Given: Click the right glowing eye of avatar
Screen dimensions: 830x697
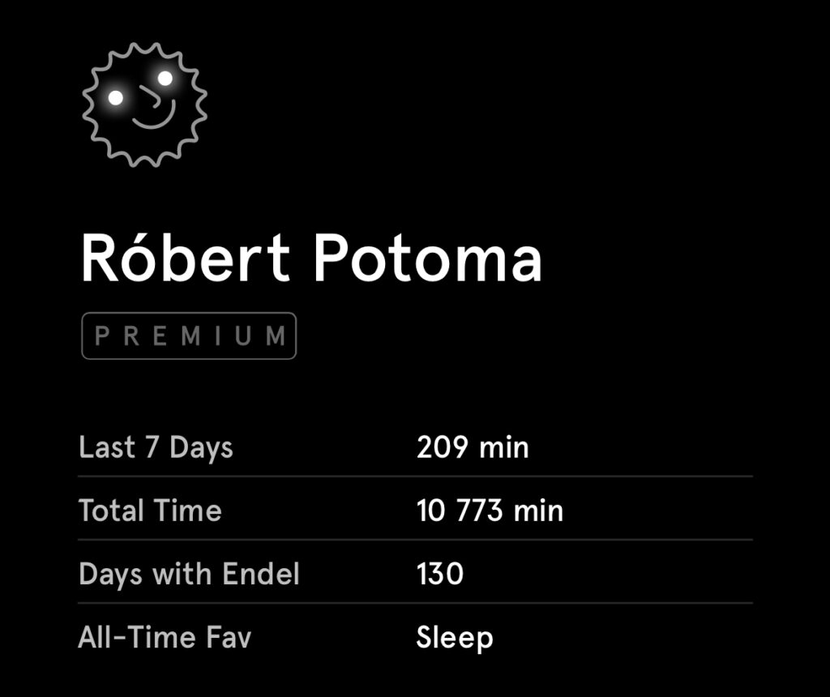Looking at the screenshot, I should (x=165, y=79).
